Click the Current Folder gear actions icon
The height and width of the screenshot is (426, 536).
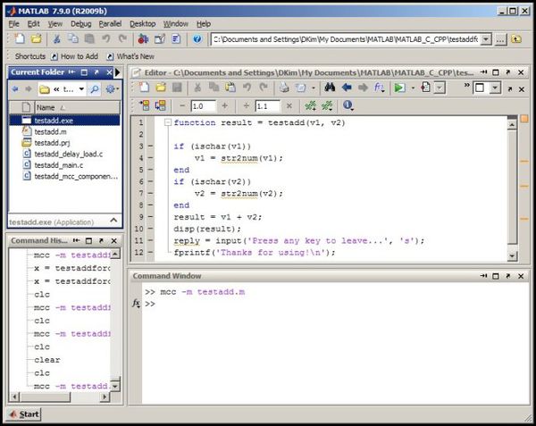tap(112, 89)
